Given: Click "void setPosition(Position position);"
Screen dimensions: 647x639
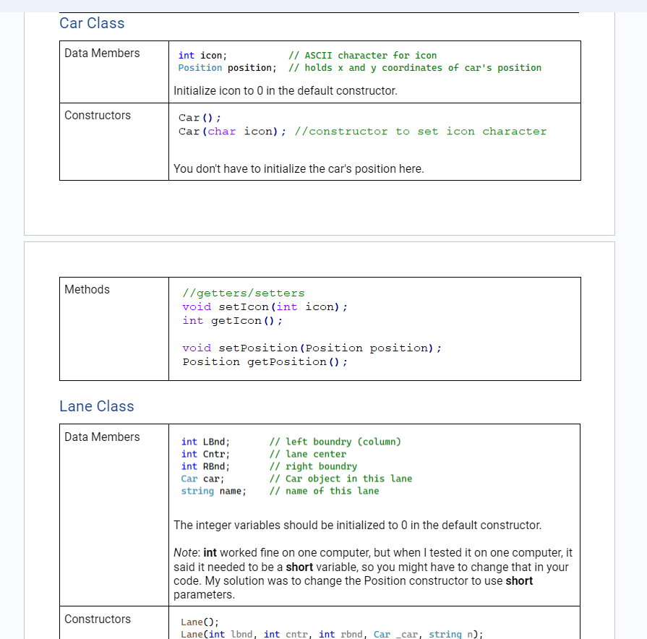Looking at the screenshot, I should pyautogui.click(x=312, y=348).
